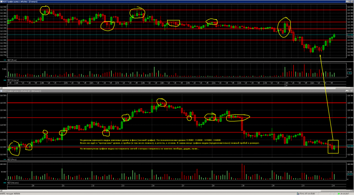The image size is (354, 195).
Task: Click RIZ7 [Price] legend in 60-minute chart
Action: tap(10, 160)
